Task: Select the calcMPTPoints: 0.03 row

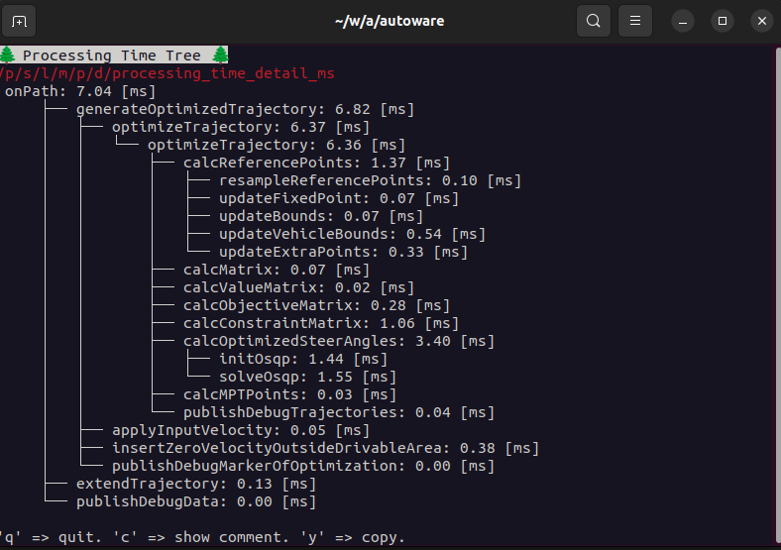Action: point(289,395)
